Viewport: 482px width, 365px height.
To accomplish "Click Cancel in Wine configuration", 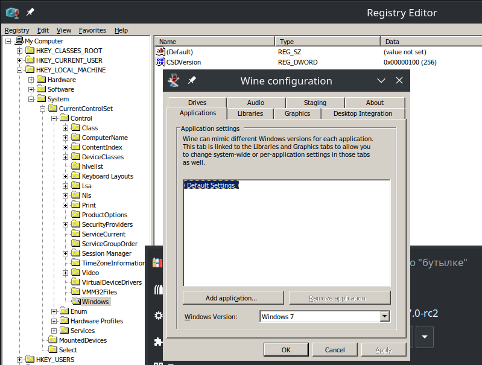I will click(x=335, y=350).
